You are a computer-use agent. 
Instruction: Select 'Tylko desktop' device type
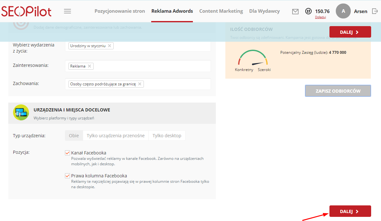[x=167, y=136]
